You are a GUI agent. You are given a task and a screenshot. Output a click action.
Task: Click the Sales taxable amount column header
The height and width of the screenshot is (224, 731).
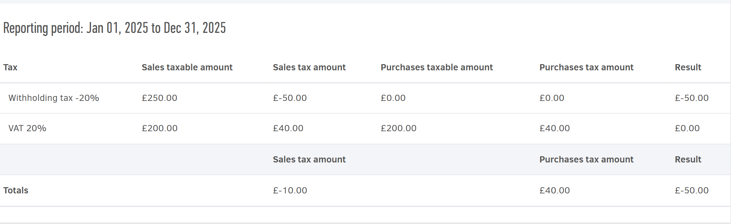click(187, 67)
